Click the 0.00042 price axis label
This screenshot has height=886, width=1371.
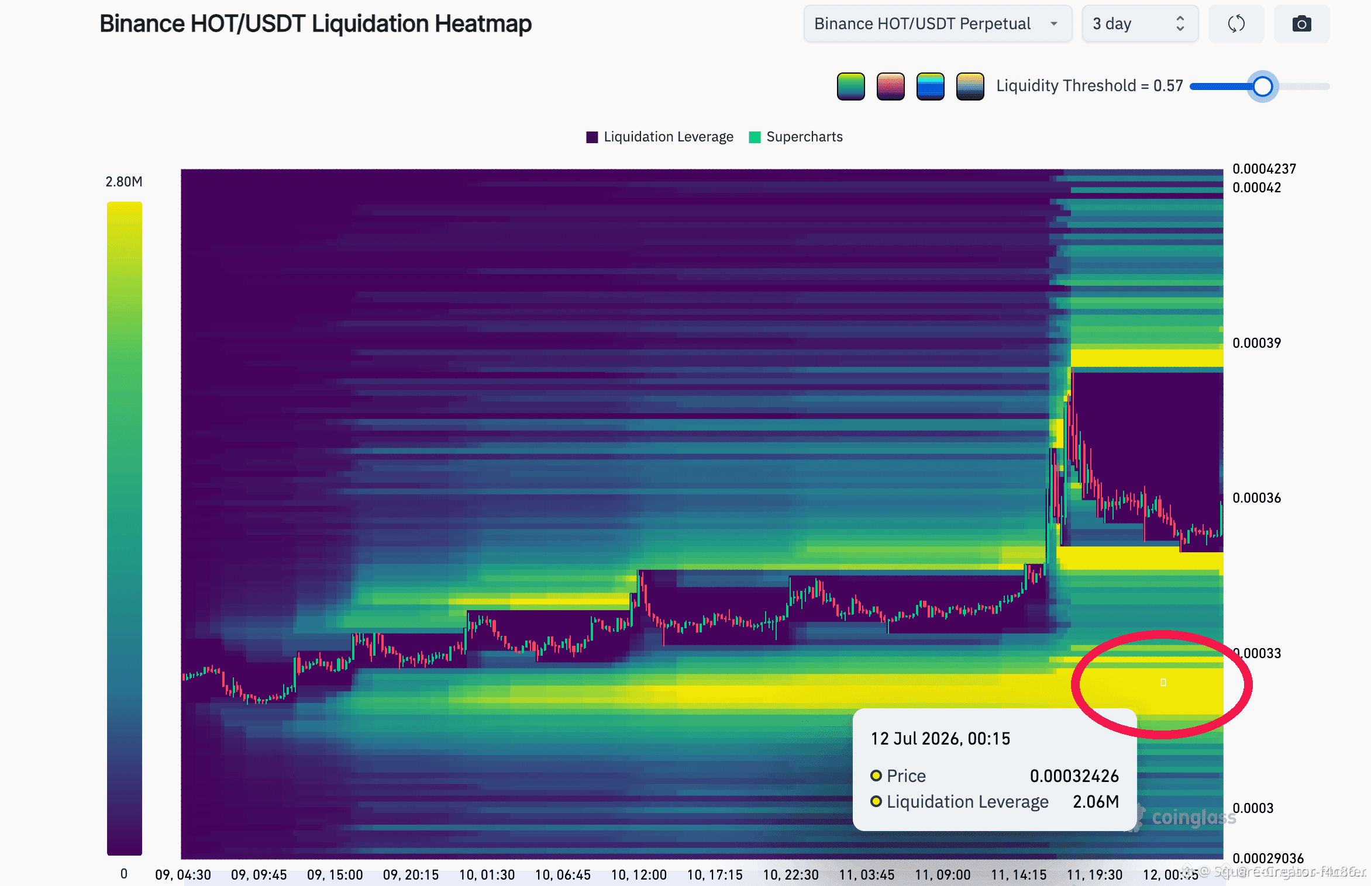pos(1257,188)
